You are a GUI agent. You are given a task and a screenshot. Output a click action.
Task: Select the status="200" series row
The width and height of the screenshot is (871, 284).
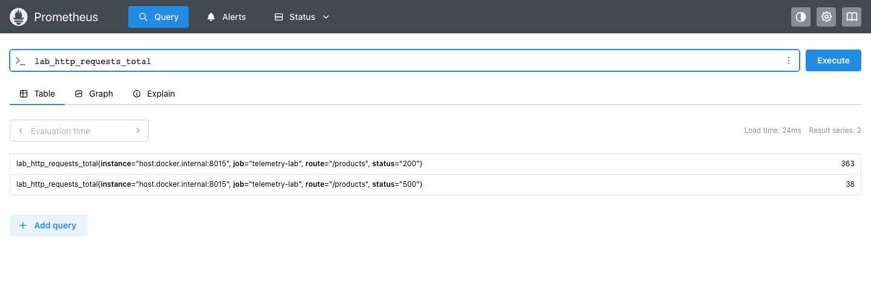click(x=435, y=164)
